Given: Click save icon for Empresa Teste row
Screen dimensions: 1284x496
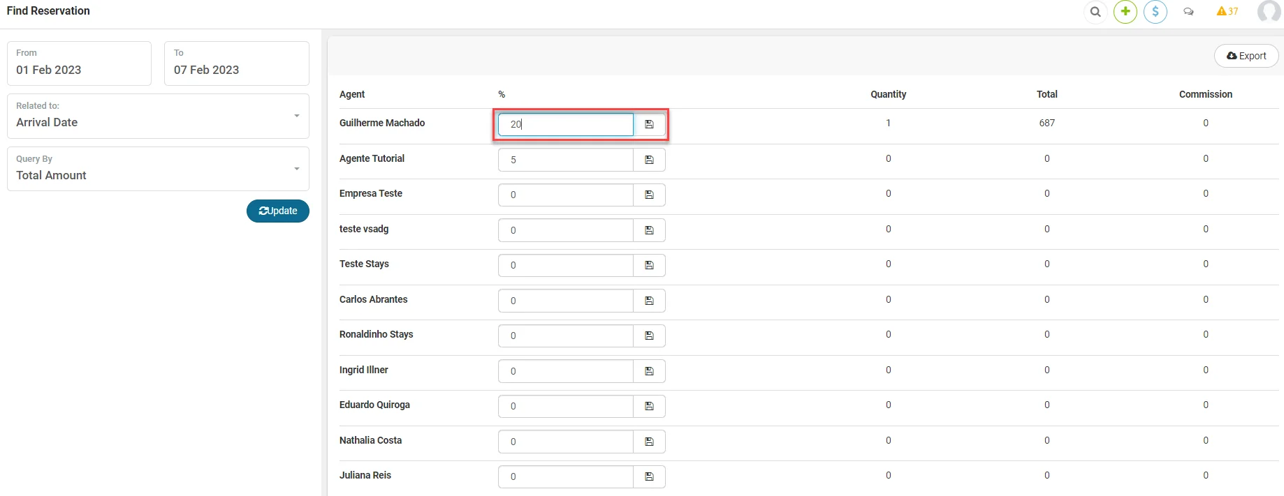Looking at the screenshot, I should click(649, 195).
